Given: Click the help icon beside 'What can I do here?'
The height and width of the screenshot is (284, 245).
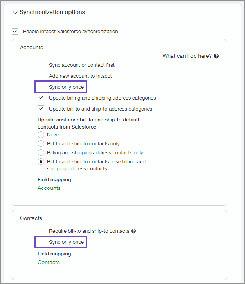Looking at the screenshot, I should click(x=216, y=56).
